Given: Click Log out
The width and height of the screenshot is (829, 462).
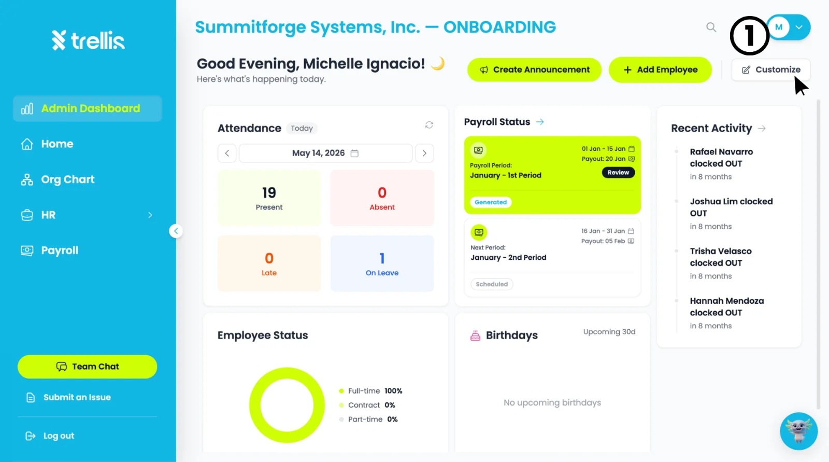Looking at the screenshot, I should point(50,436).
